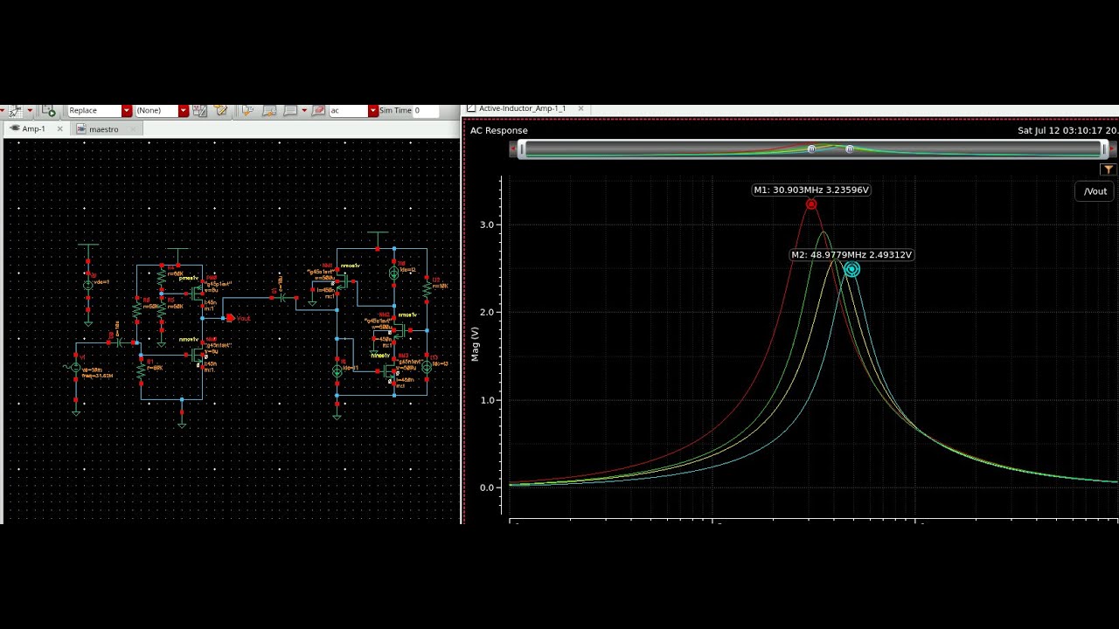The image size is (1119, 629).
Task: Open the arrow dropdown beside the probe tool
Action: pos(30,111)
